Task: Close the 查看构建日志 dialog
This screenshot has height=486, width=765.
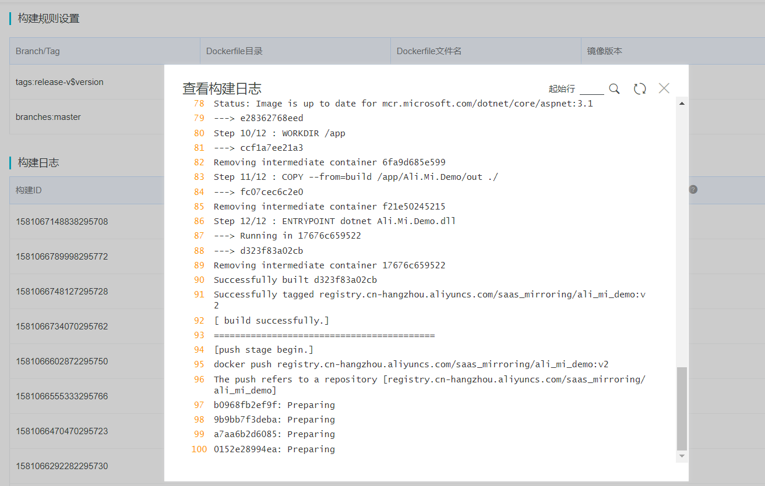Action: tap(664, 88)
